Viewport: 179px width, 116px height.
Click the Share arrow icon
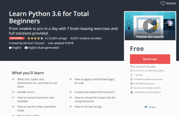pos(146,107)
